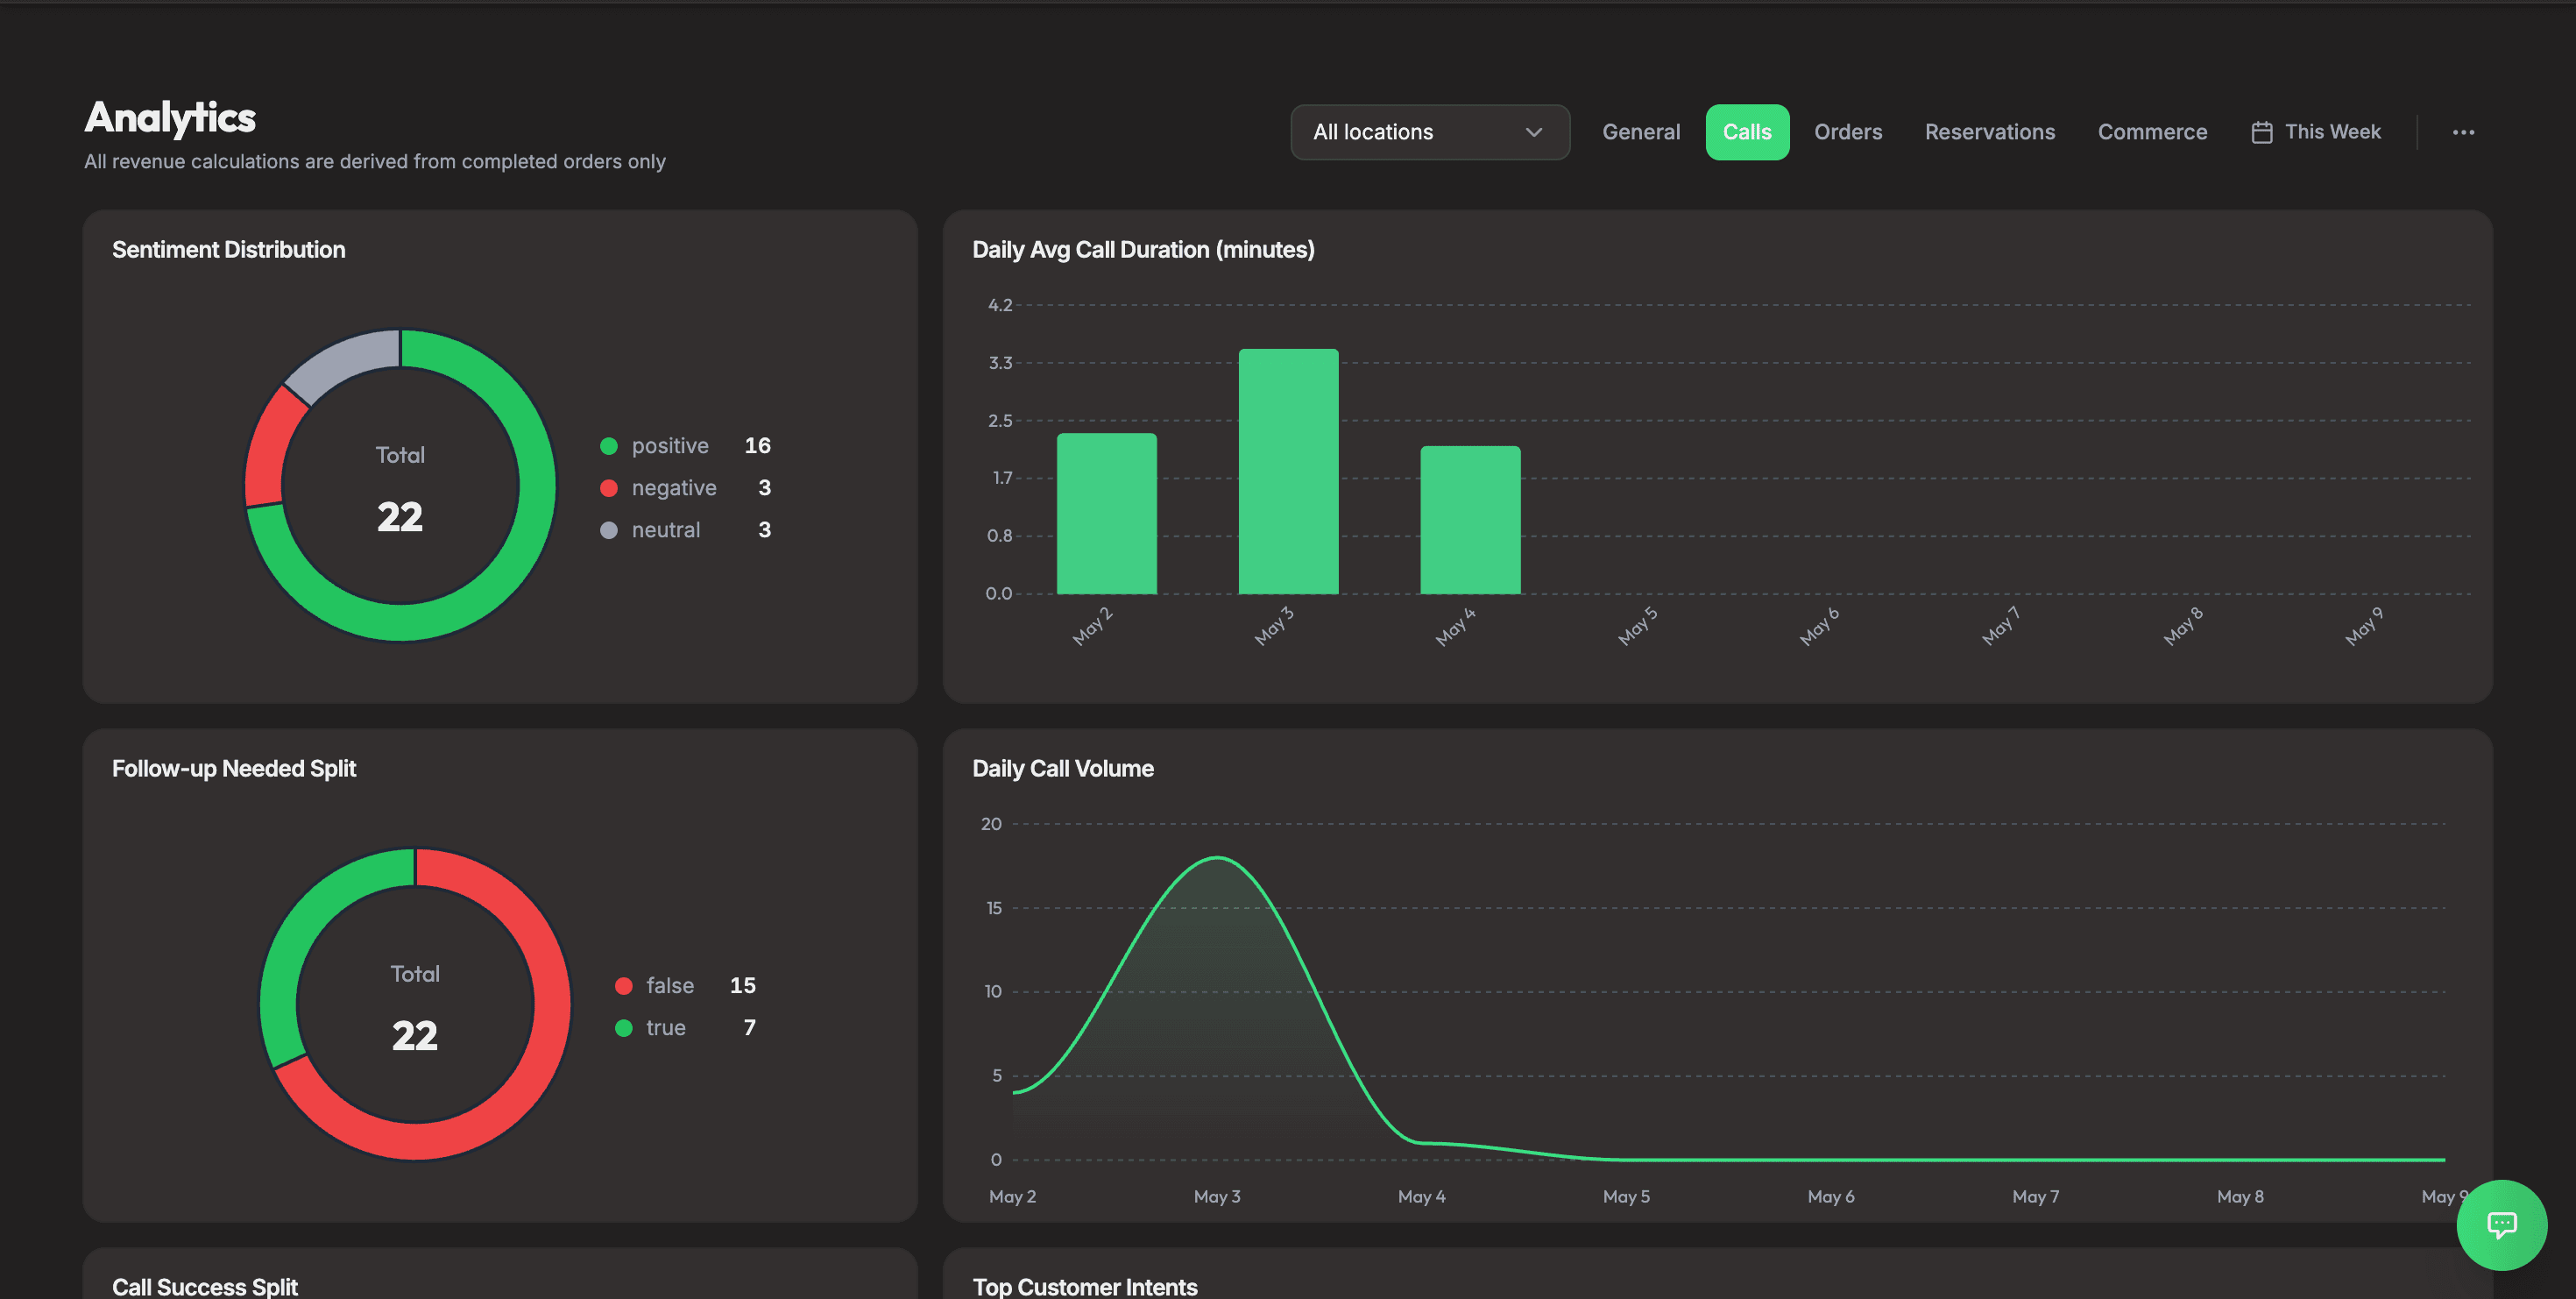The image size is (2576, 1299).
Task: Click the Follow-up Needed Split title
Action: [234, 769]
